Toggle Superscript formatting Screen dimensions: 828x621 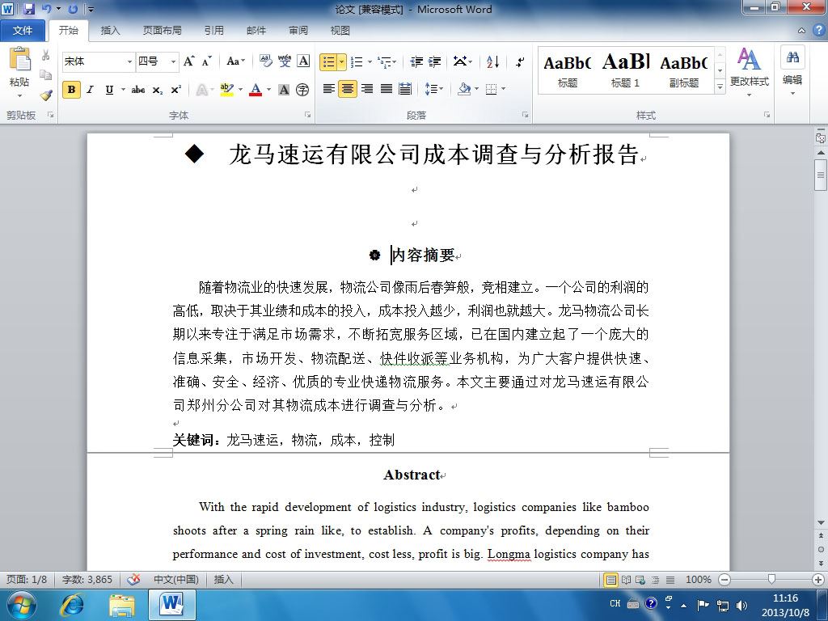pos(175,90)
